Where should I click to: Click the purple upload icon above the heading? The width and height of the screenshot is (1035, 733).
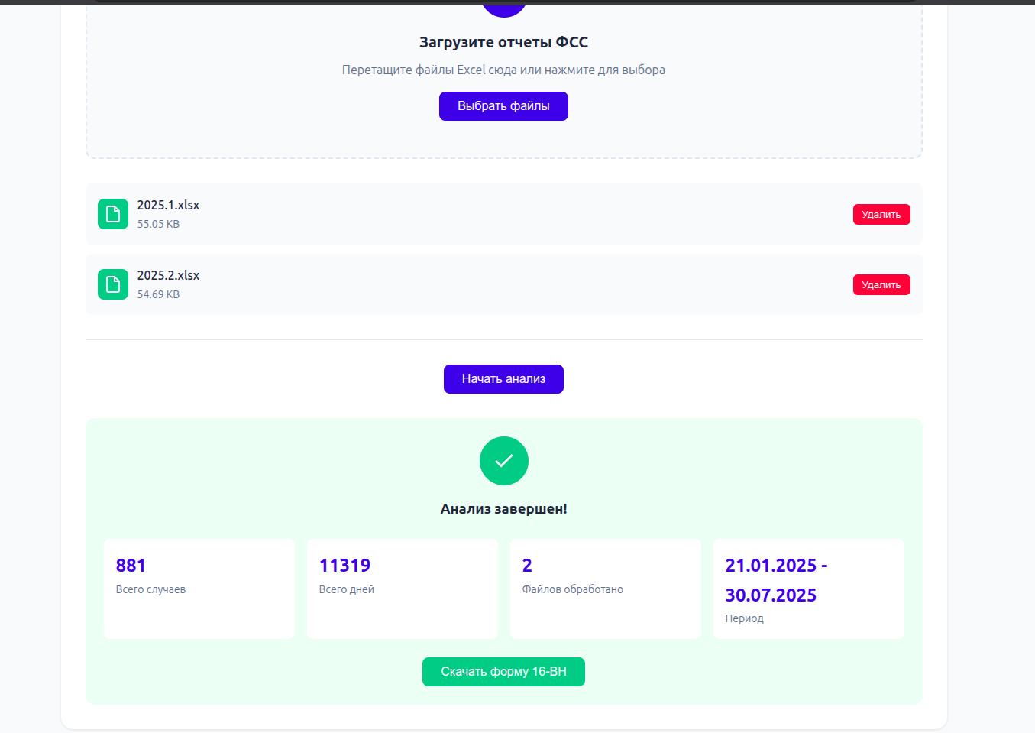coord(503,8)
